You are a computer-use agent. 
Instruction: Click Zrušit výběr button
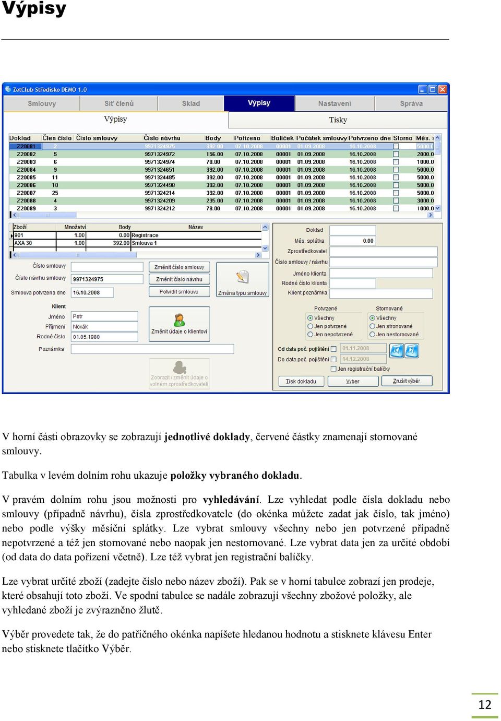click(407, 381)
